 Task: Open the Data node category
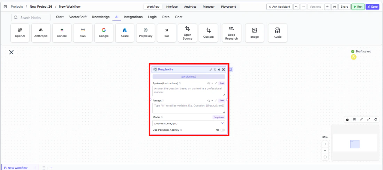pyautogui.click(x=166, y=17)
